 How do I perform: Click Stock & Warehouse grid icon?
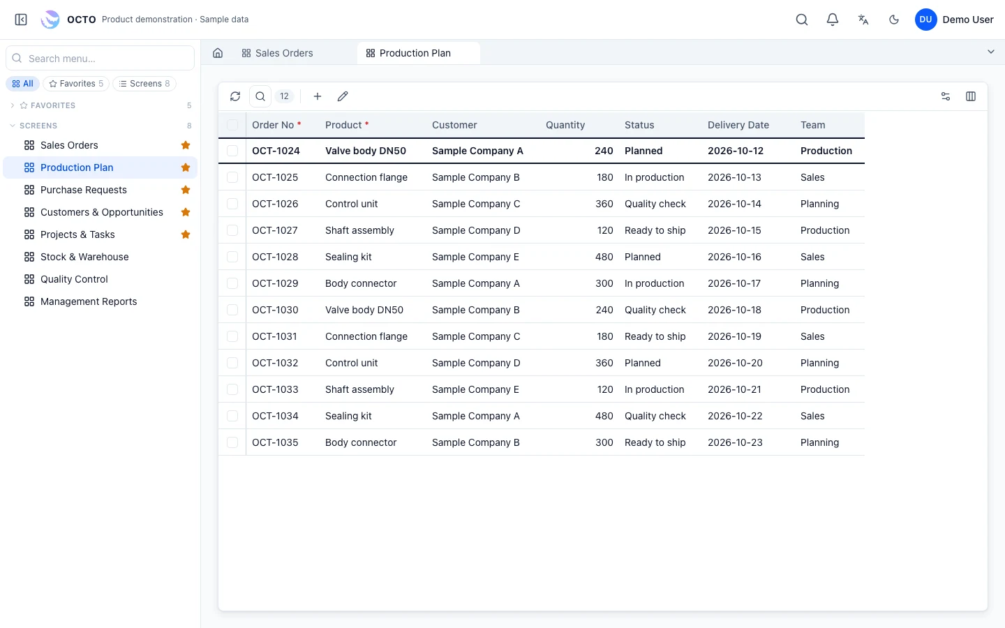(29, 257)
